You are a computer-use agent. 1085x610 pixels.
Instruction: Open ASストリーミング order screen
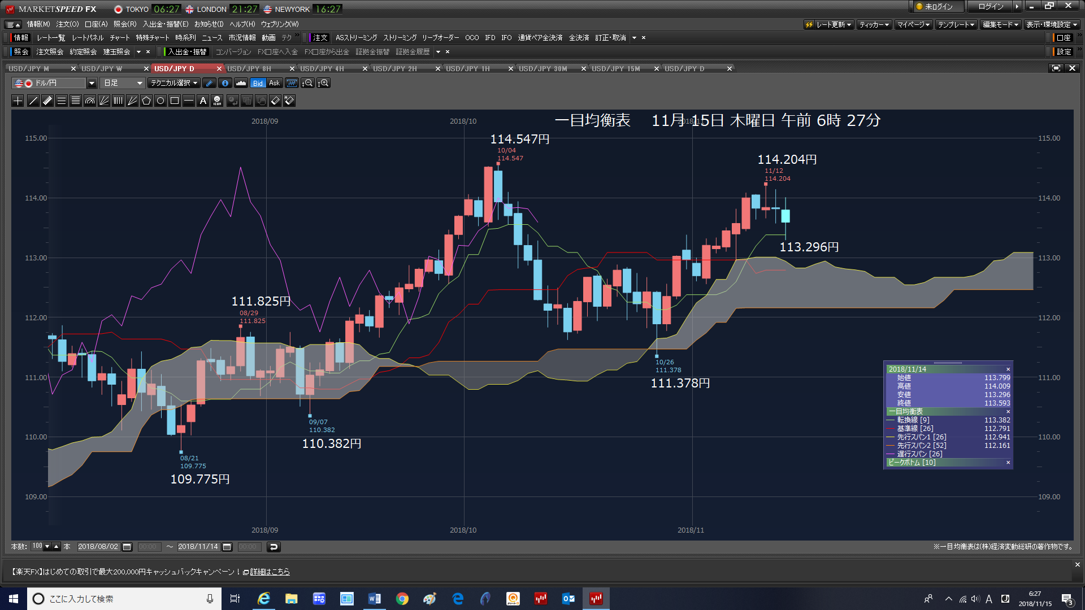point(356,38)
